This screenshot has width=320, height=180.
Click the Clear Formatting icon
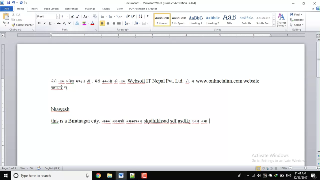(95, 16)
